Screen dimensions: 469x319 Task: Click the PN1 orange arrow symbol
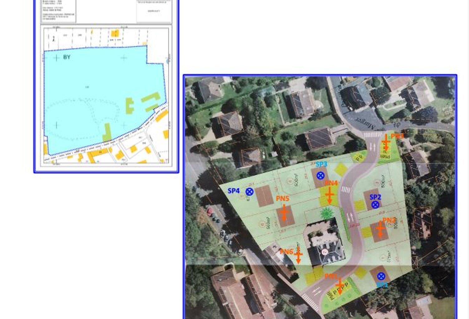(340, 286)
